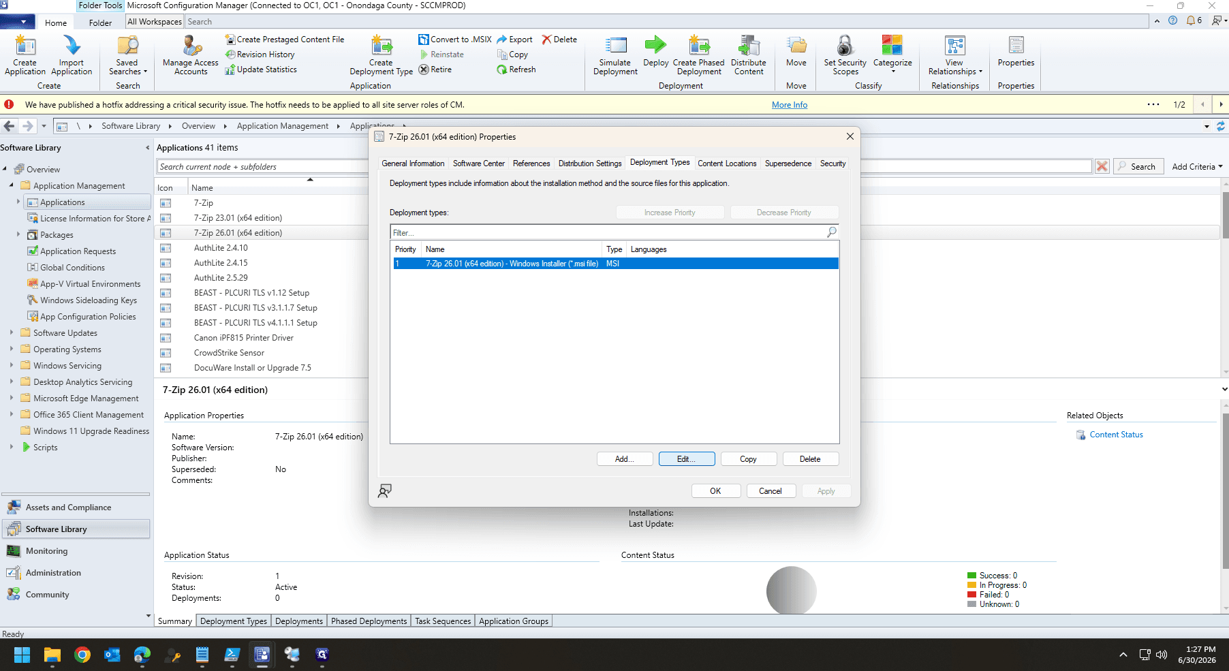Click the deployment types Filter field

coord(608,232)
